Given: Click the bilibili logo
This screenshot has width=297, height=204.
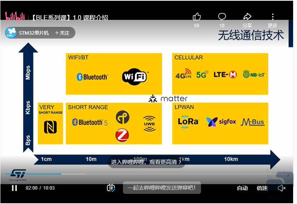Looking at the screenshot, I should [15, 16].
